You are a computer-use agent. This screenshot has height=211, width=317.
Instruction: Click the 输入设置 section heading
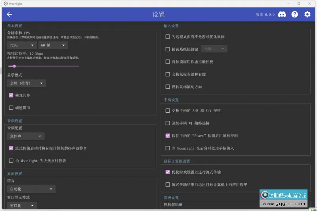point(171,26)
